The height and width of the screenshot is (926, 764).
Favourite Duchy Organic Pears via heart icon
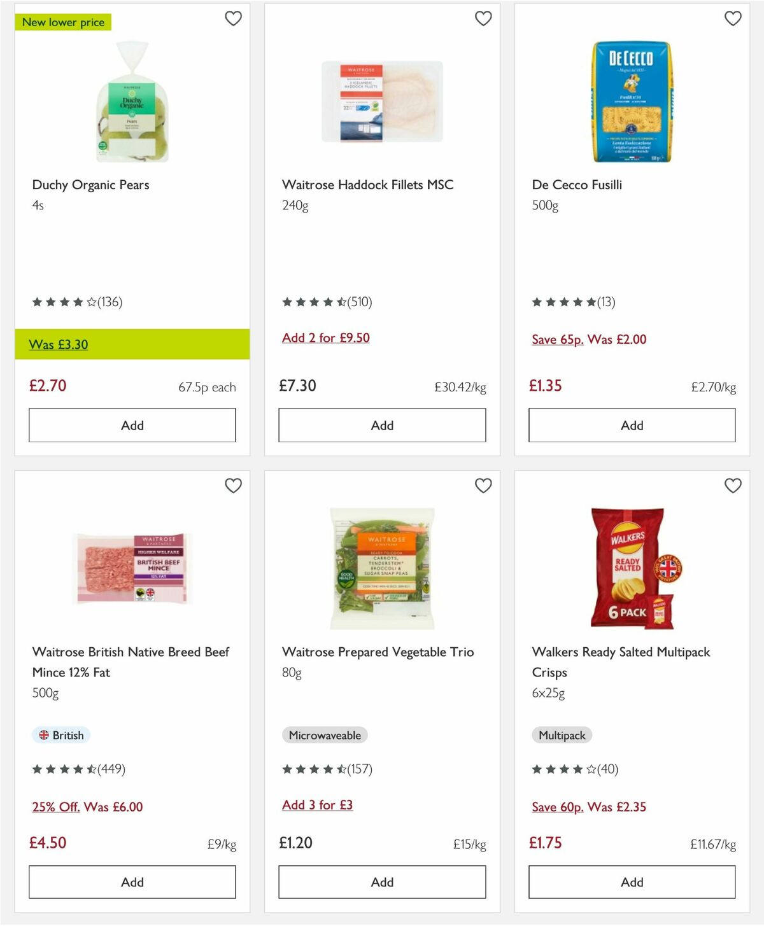click(234, 18)
